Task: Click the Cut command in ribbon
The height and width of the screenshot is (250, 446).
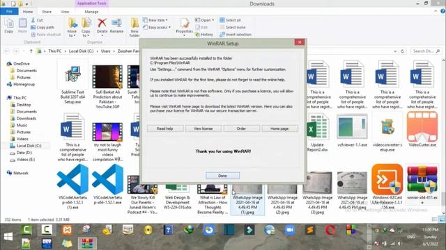Action: (37, 20)
